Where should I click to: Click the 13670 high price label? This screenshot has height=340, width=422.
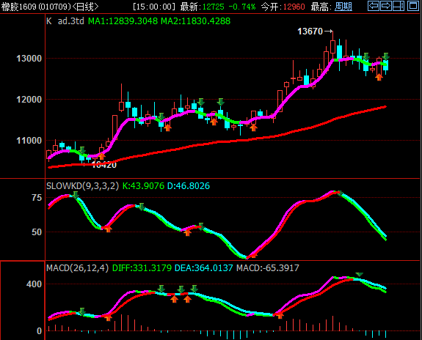(310, 32)
